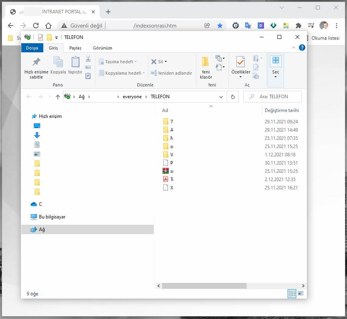Expand the Sil delete dropdown arrow

166,62
